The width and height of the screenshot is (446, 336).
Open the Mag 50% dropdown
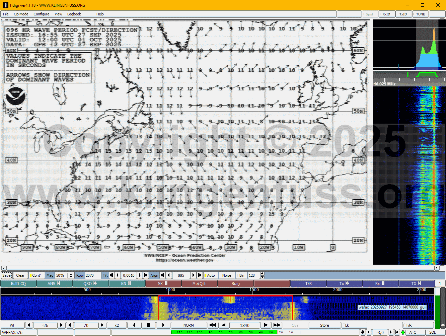(71, 275)
